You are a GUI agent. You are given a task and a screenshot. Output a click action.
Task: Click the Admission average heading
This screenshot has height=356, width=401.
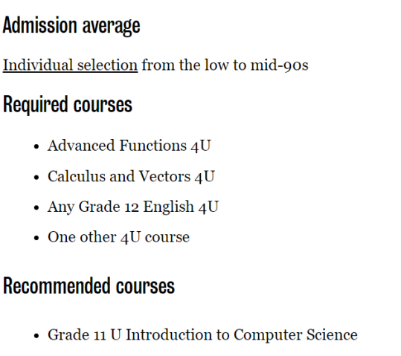point(71,25)
